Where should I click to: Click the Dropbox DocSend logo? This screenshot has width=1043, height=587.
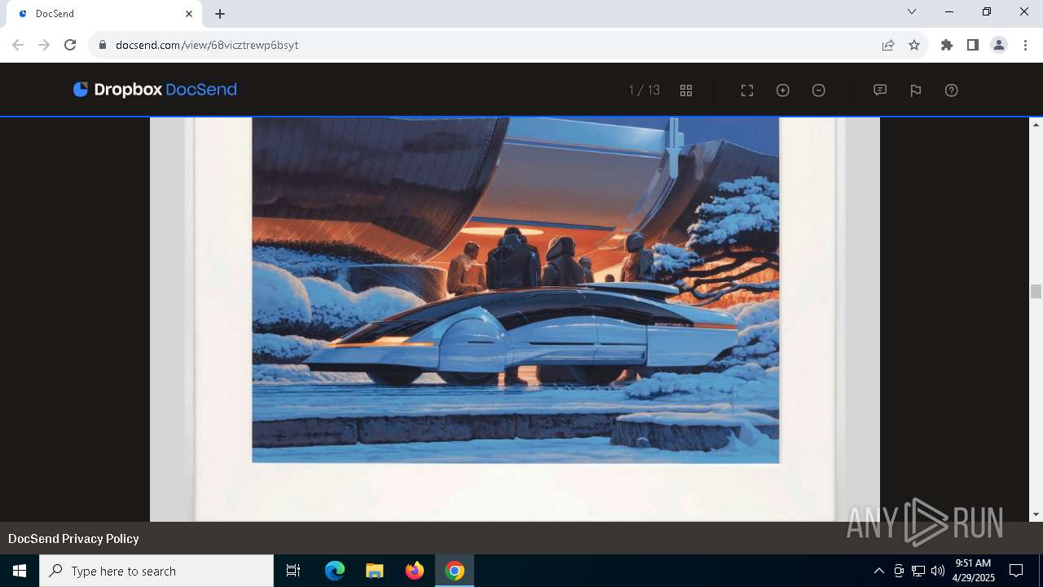(155, 90)
